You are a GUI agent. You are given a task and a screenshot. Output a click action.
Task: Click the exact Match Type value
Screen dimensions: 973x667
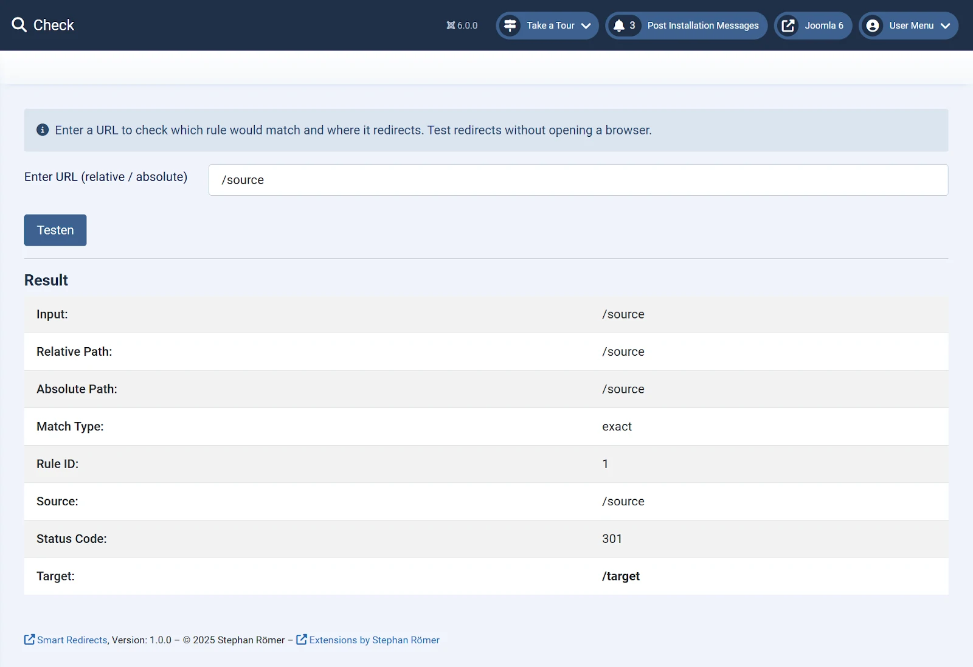617,427
